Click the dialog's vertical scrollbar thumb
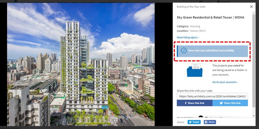259x129 pixels. pyautogui.click(x=254, y=60)
